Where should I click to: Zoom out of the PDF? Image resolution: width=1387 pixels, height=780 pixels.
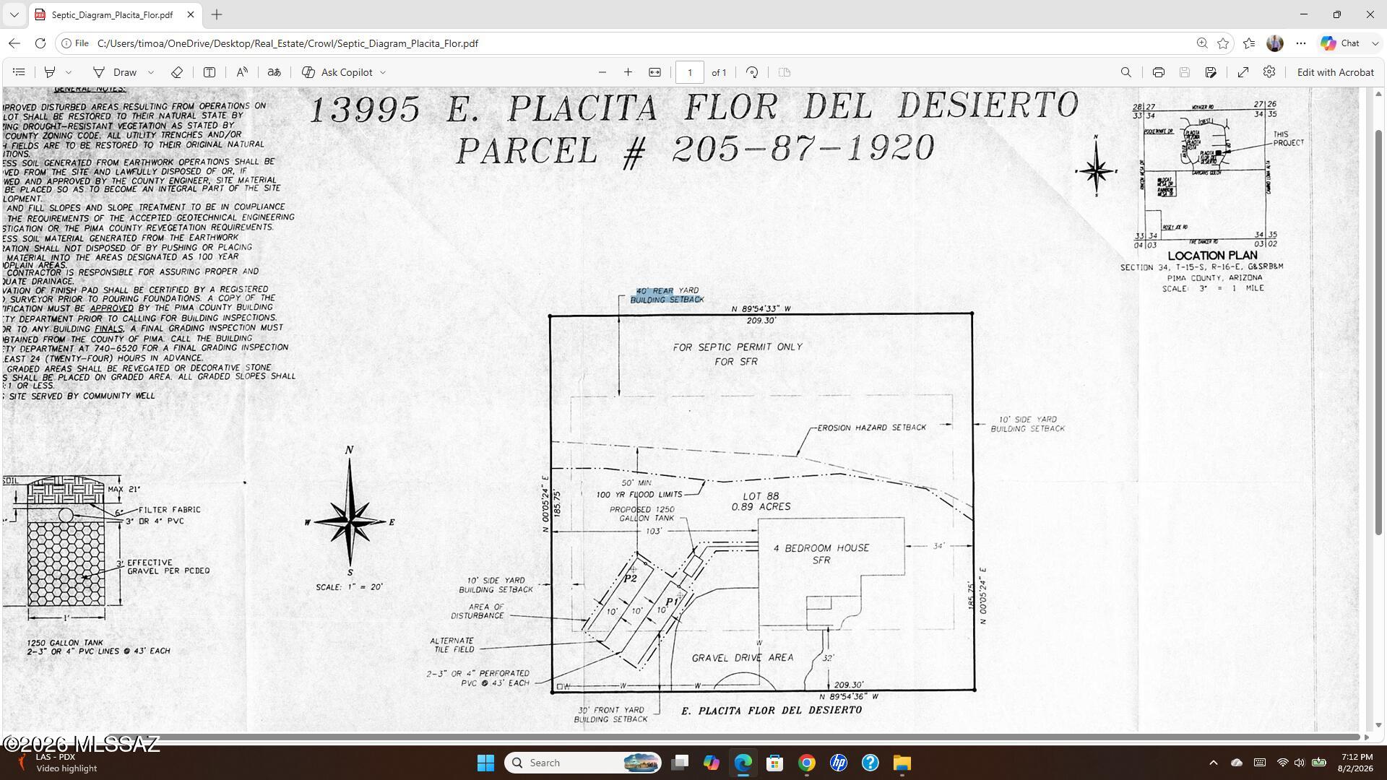[602, 72]
